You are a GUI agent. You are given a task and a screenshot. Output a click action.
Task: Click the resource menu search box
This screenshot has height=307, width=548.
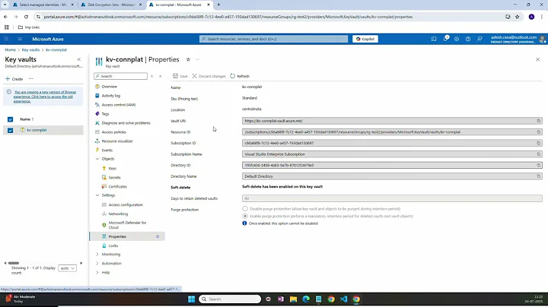coord(120,76)
